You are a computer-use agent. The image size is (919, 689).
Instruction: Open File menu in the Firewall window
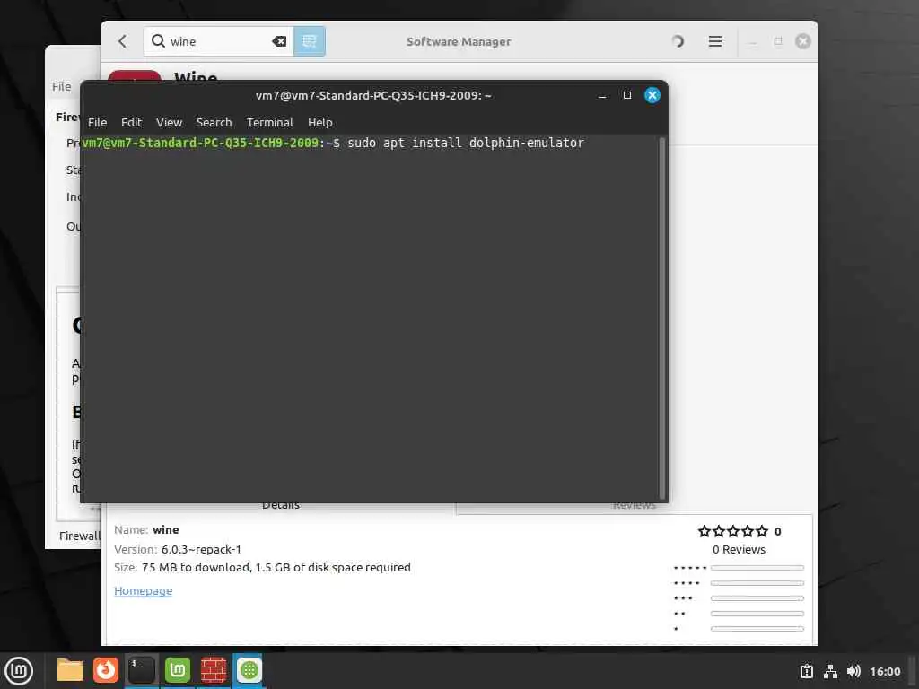click(x=62, y=87)
